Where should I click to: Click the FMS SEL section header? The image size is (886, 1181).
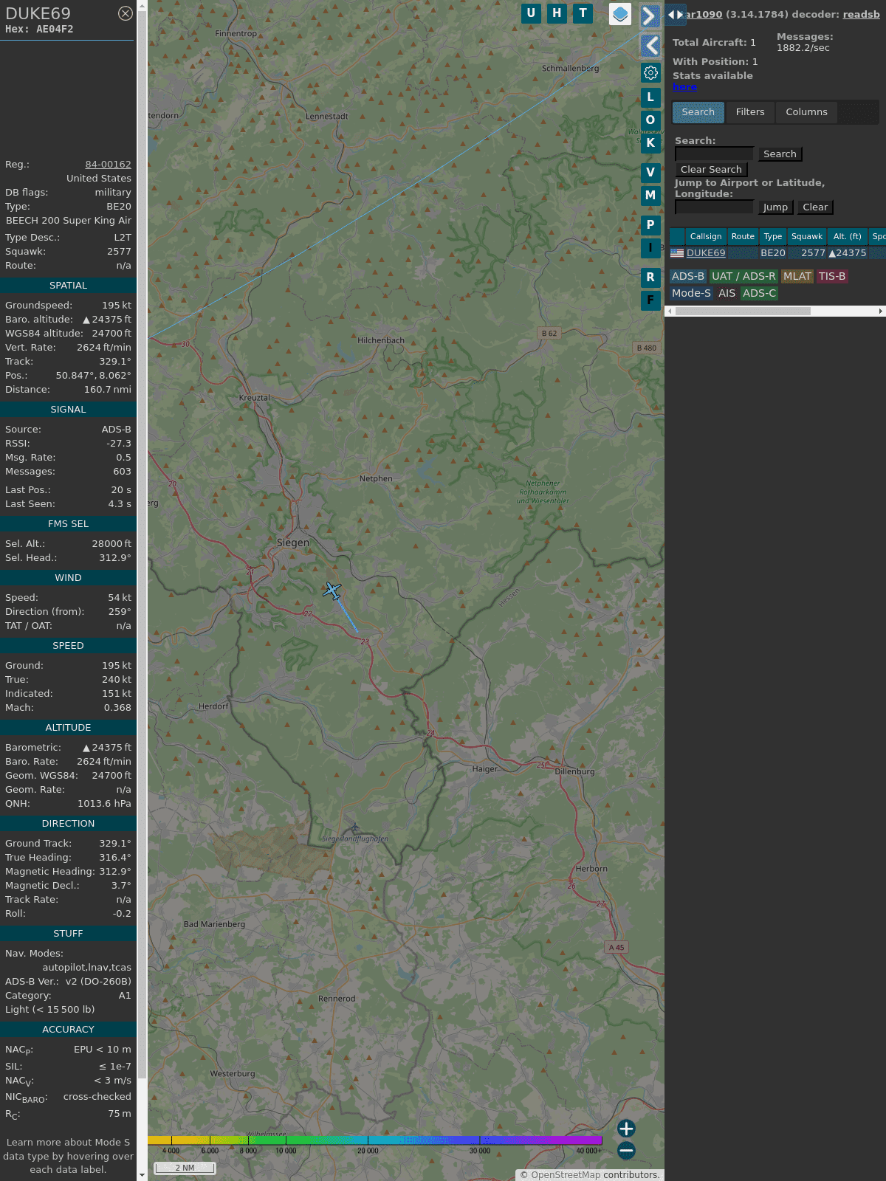pos(68,524)
